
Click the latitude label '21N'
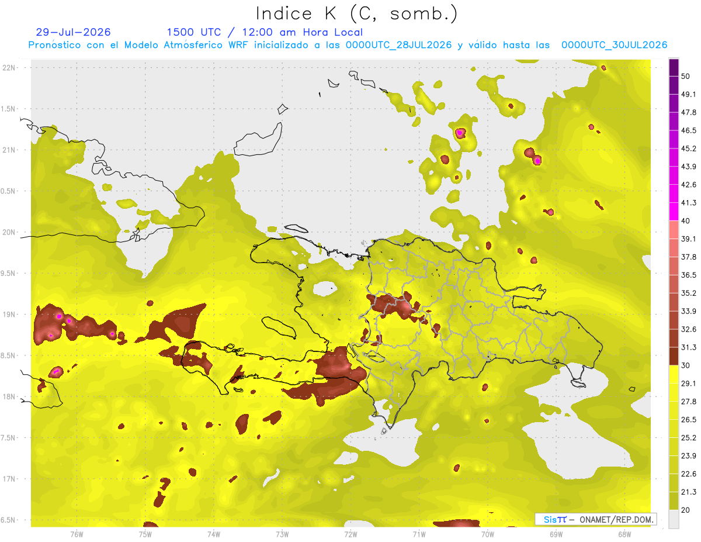[x=8, y=150]
